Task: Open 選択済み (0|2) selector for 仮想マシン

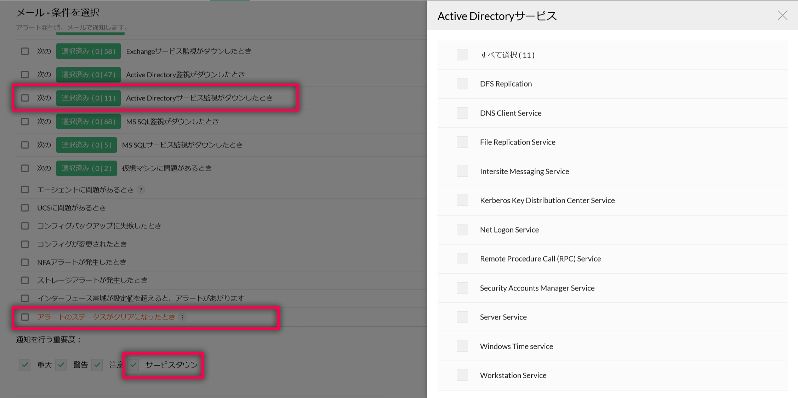Action: pyautogui.click(x=86, y=168)
